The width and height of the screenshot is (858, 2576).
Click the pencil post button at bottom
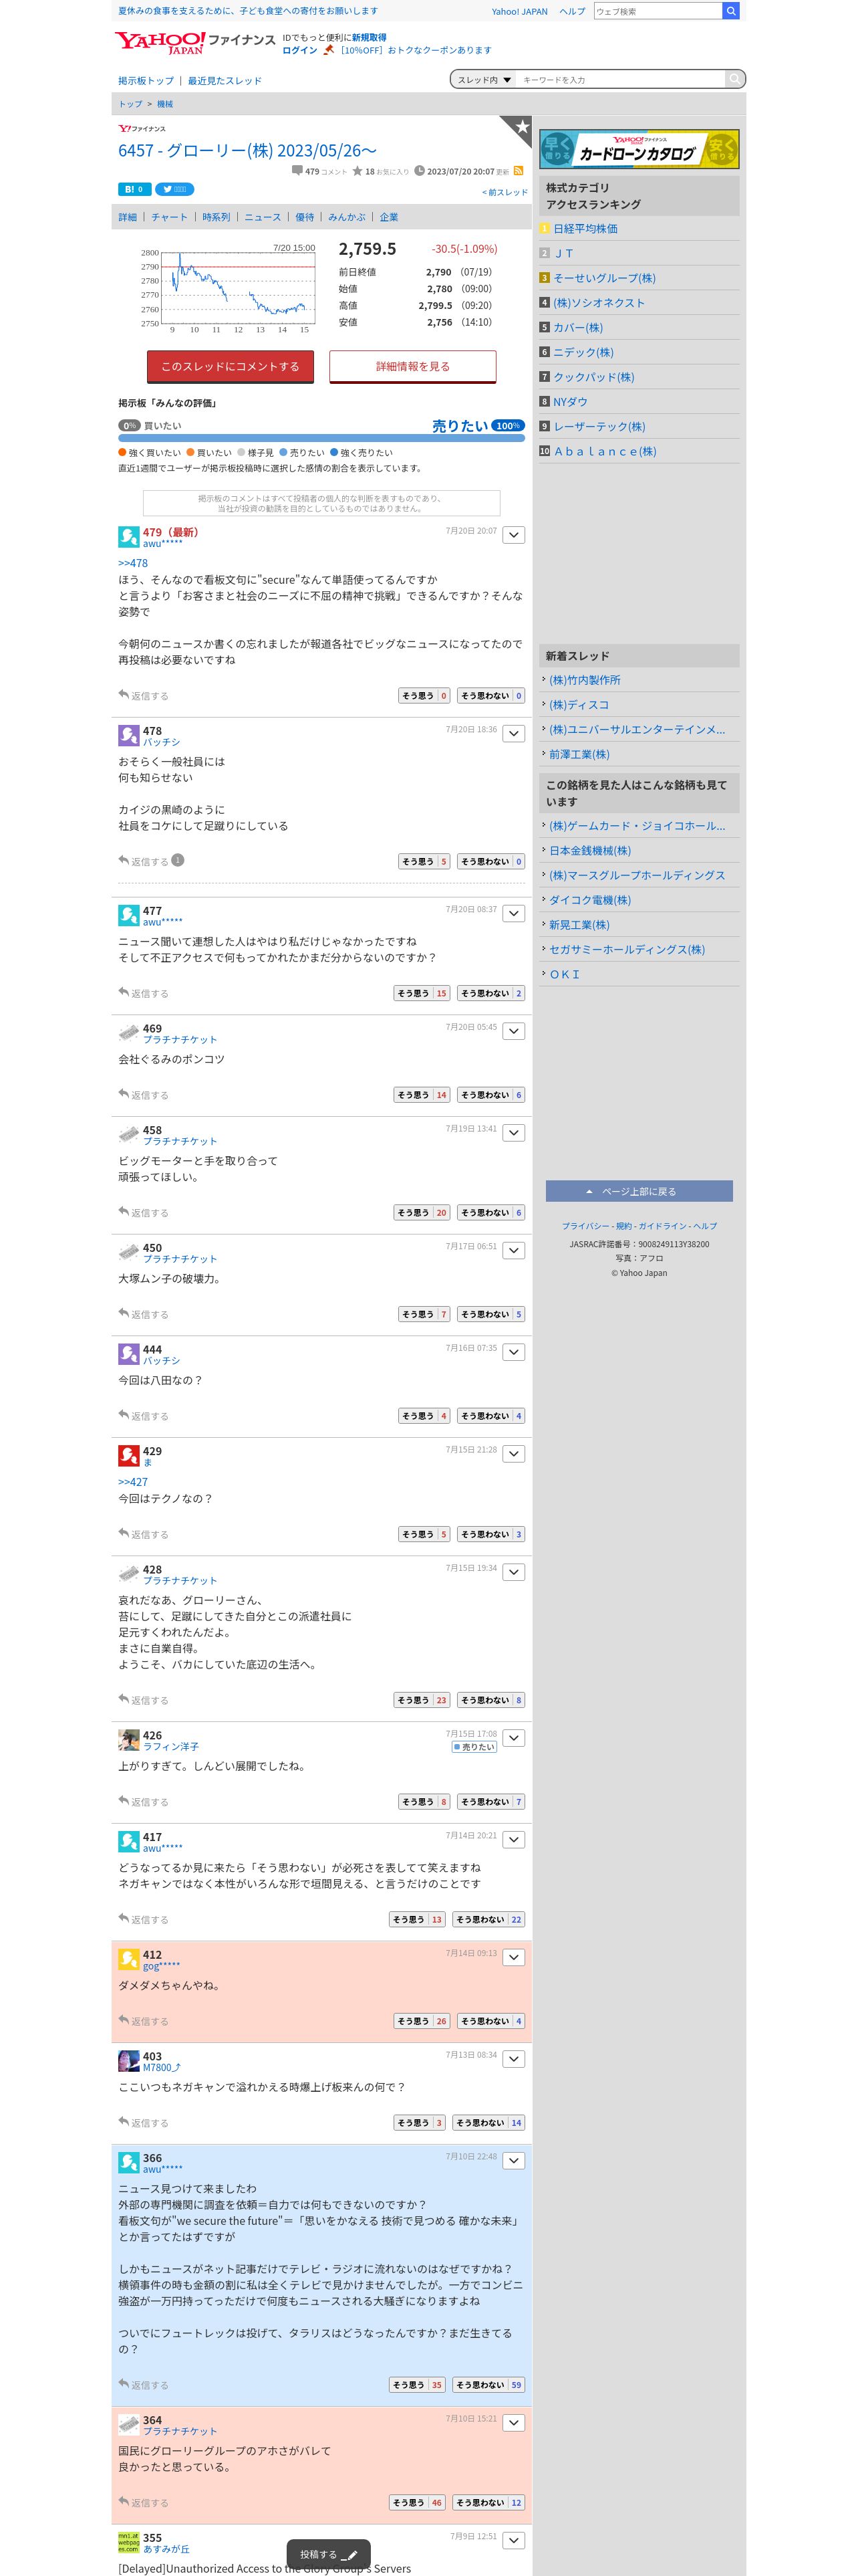pyautogui.click(x=329, y=2554)
